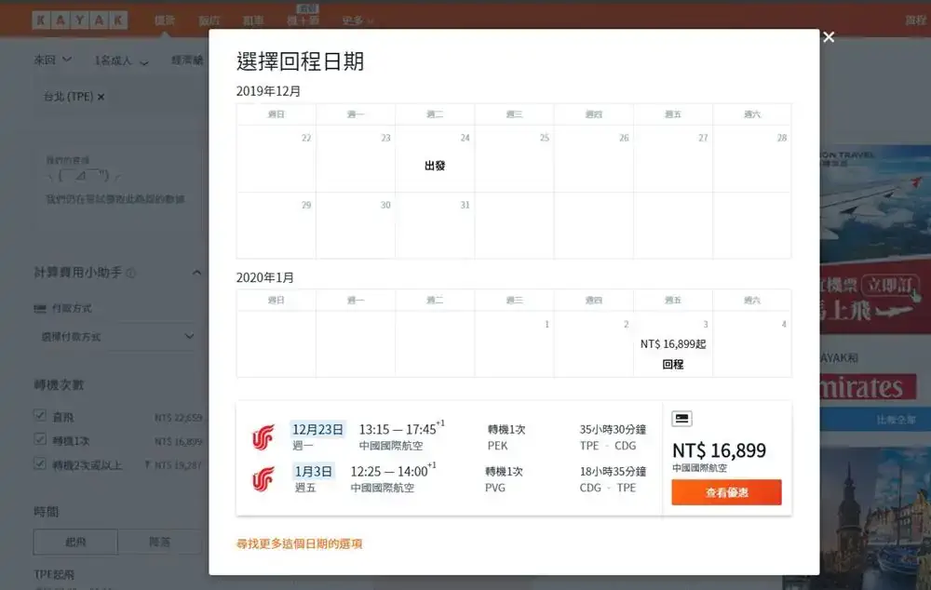The height and width of the screenshot is (590, 931).
Task: Toggle the 直飛 checkbox
Action: (x=40, y=415)
